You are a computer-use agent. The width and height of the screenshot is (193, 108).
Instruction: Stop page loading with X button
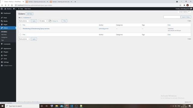pos(9,5)
